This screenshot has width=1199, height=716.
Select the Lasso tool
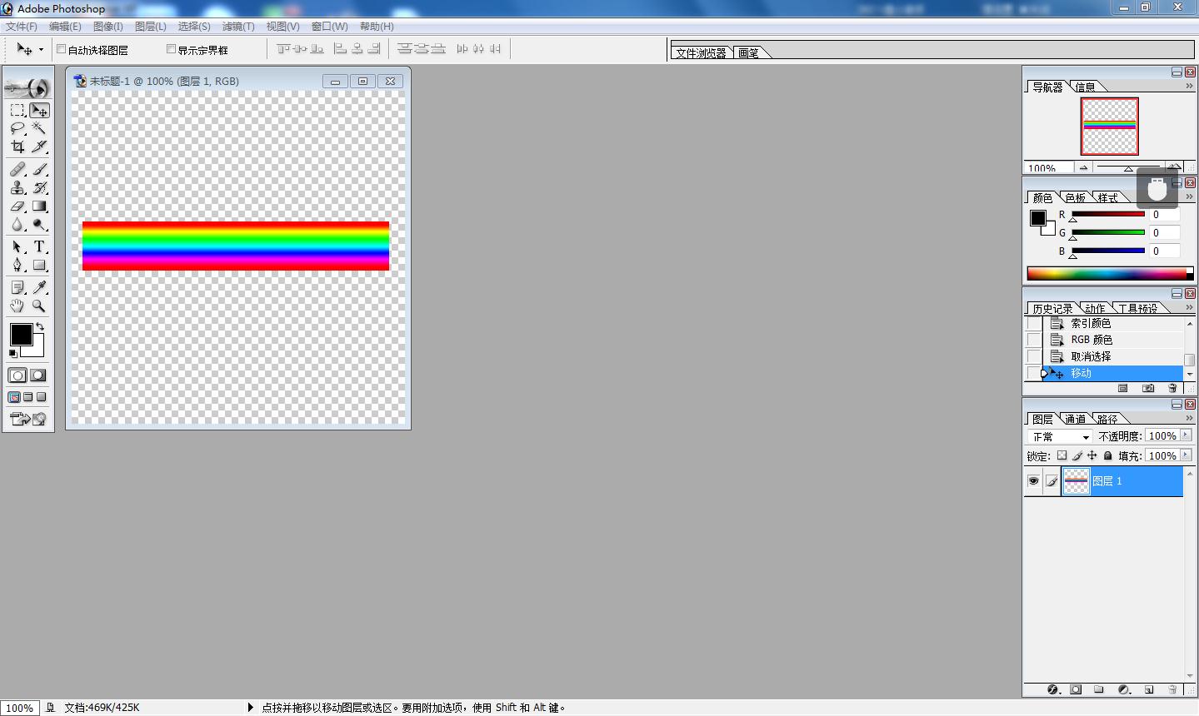pos(17,128)
